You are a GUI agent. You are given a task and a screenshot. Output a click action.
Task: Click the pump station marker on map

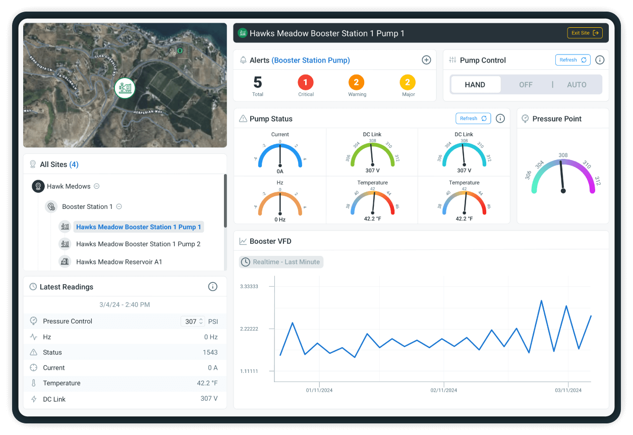click(125, 88)
